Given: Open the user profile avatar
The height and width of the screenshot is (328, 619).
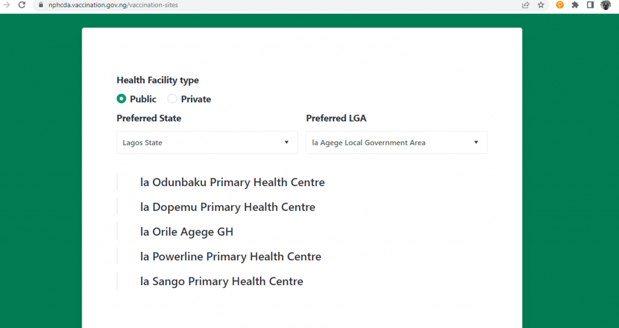Looking at the screenshot, I should [606, 5].
